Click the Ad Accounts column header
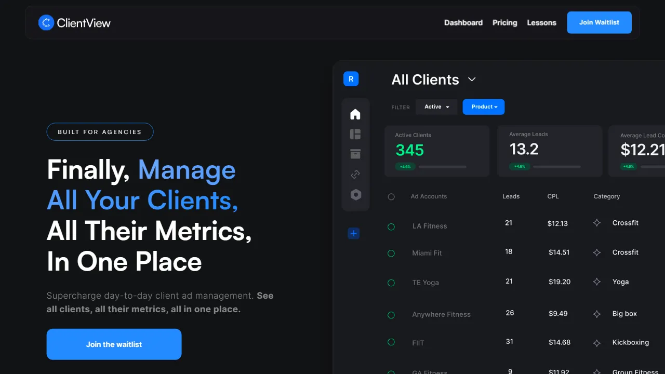The height and width of the screenshot is (374, 665). point(429,196)
